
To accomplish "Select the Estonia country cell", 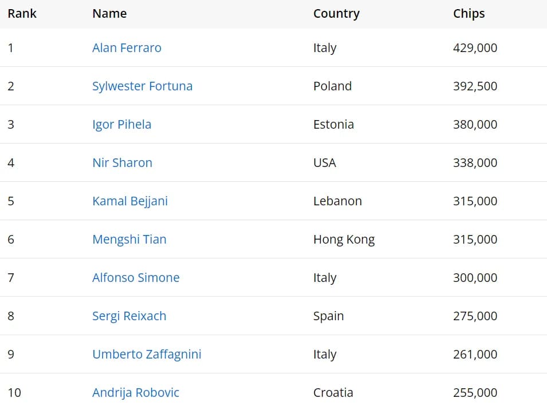I will click(x=333, y=124).
